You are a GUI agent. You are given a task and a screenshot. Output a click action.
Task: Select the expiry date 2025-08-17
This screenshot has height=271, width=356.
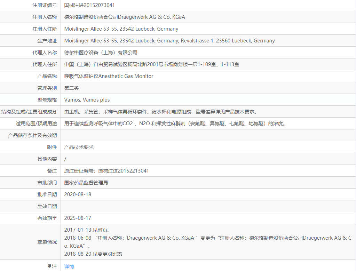pos(78,218)
